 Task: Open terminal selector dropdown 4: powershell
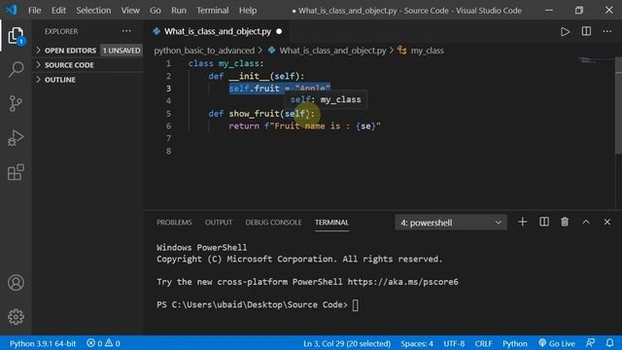click(451, 223)
